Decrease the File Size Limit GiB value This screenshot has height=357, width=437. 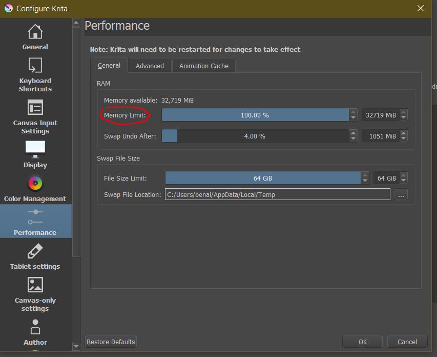tap(404, 181)
